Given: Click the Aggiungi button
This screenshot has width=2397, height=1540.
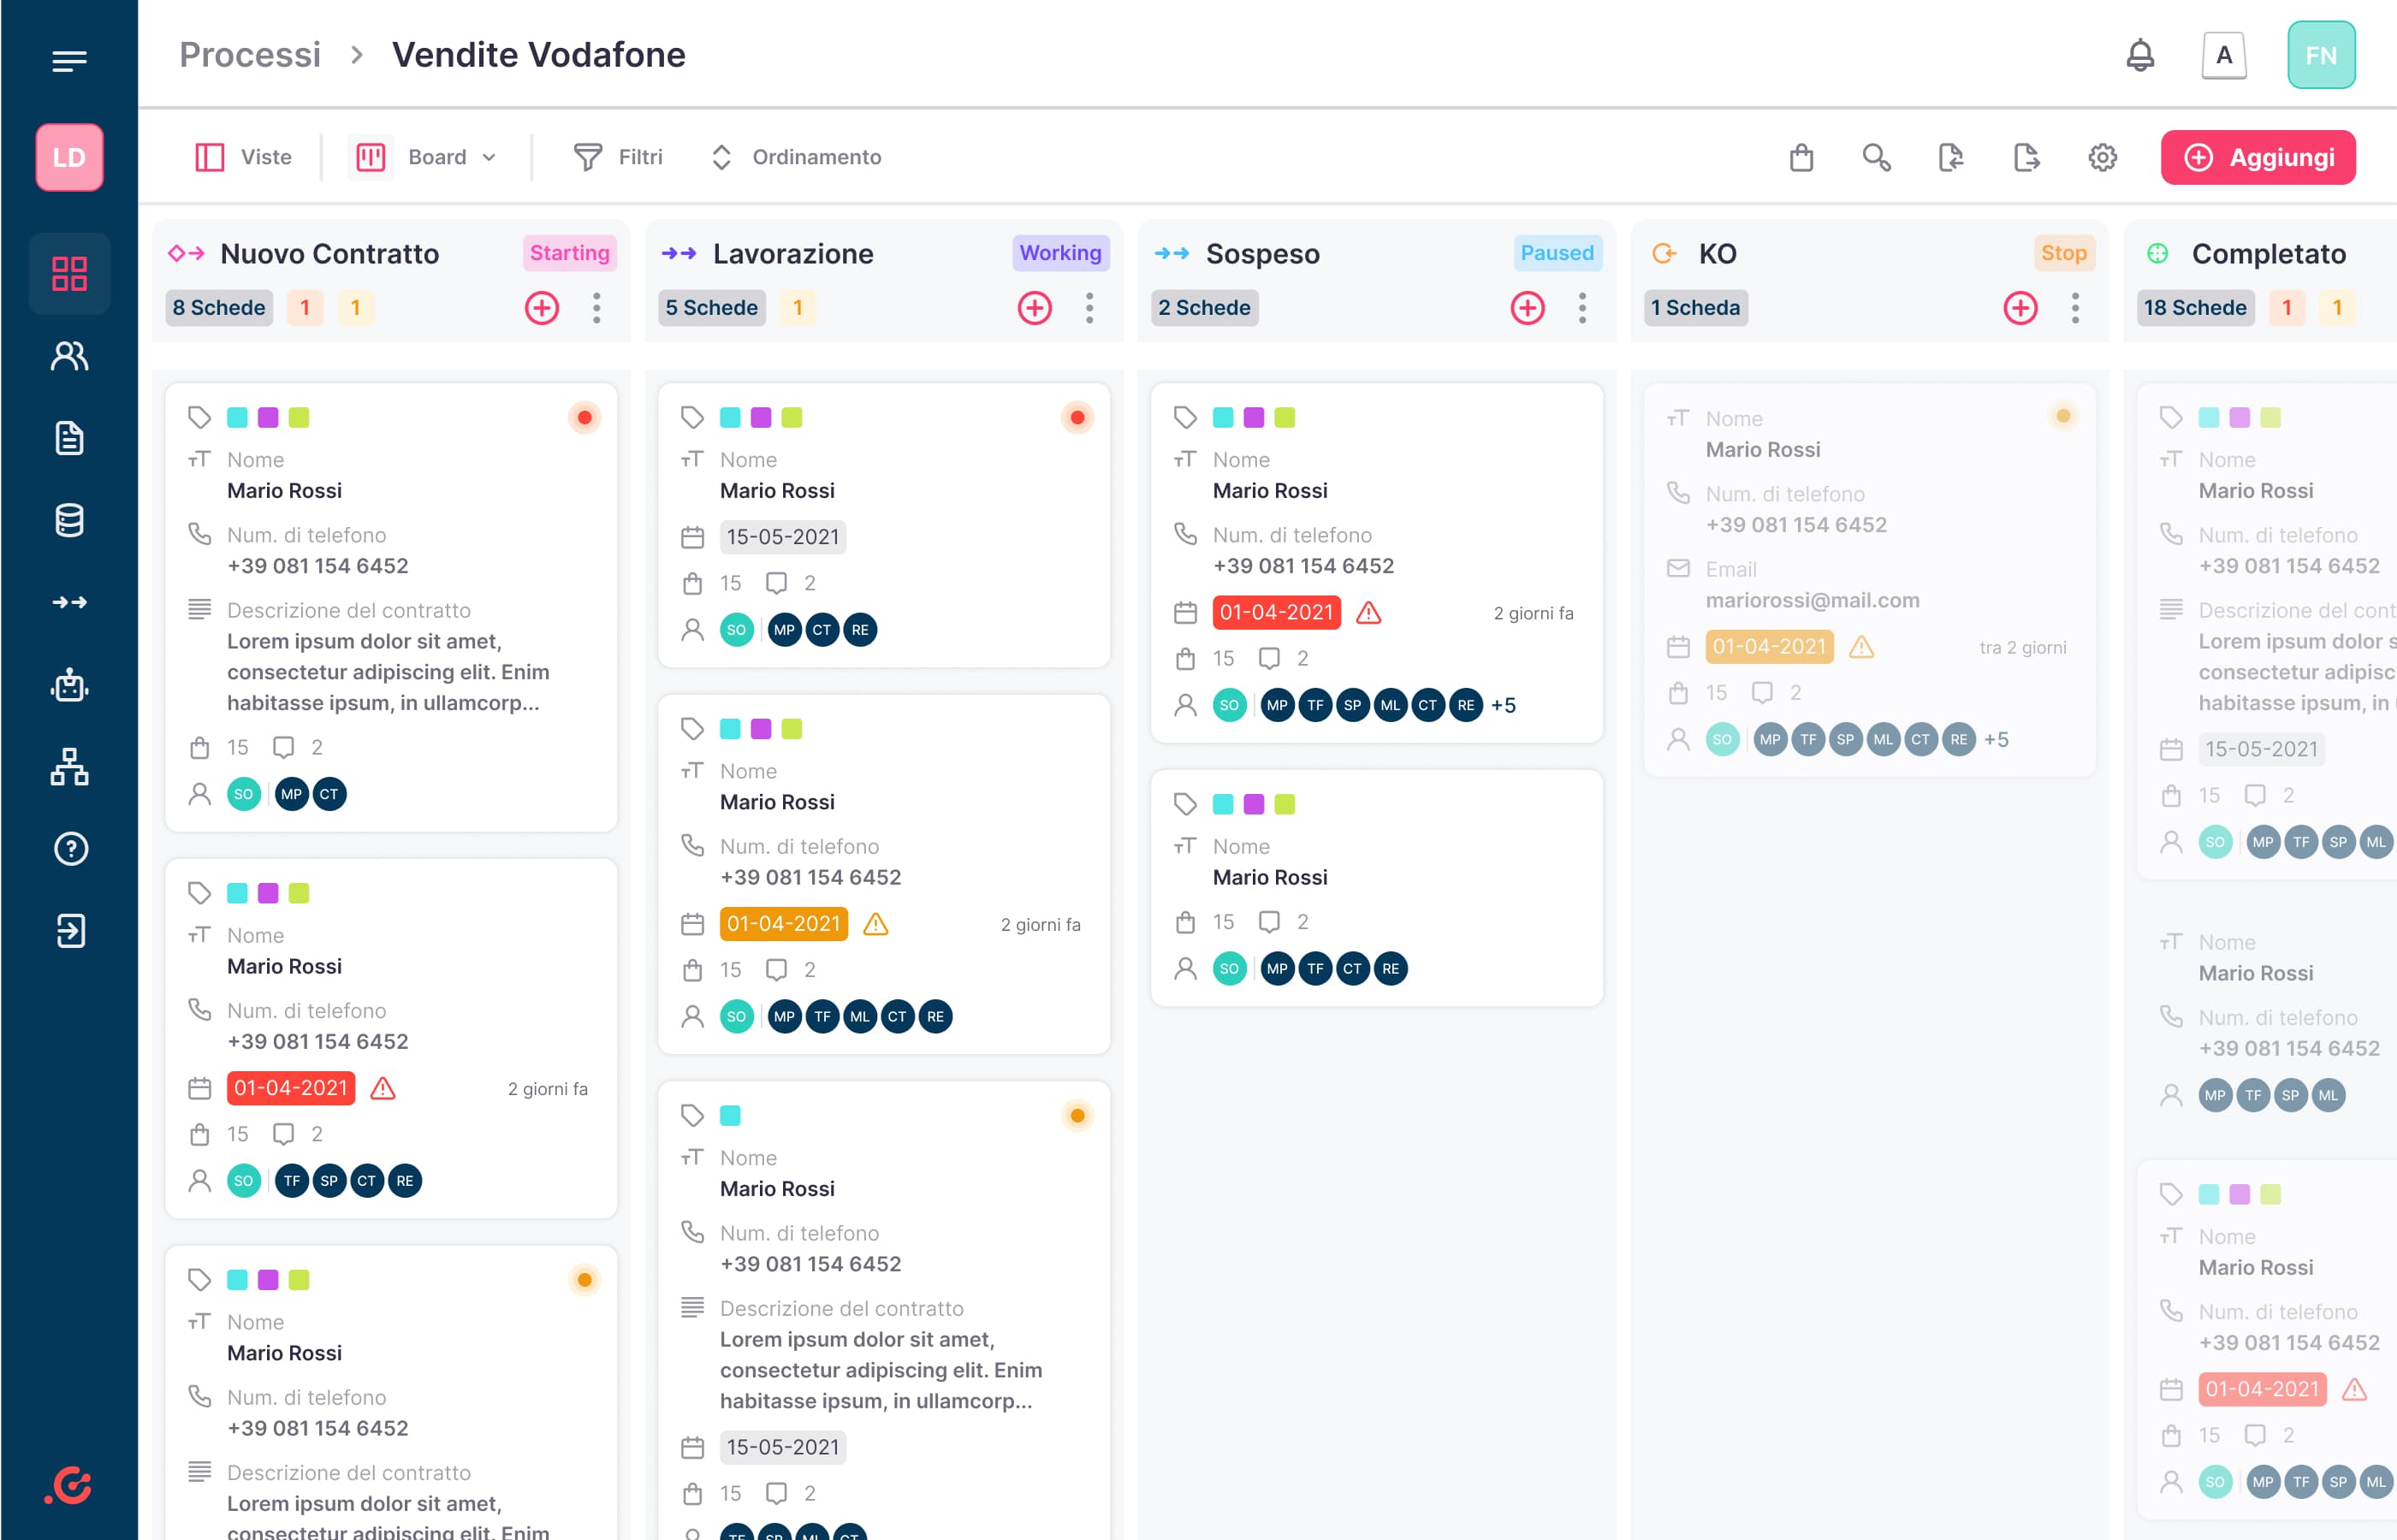Looking at the screenshot, I should click(x=2257, y=157).
